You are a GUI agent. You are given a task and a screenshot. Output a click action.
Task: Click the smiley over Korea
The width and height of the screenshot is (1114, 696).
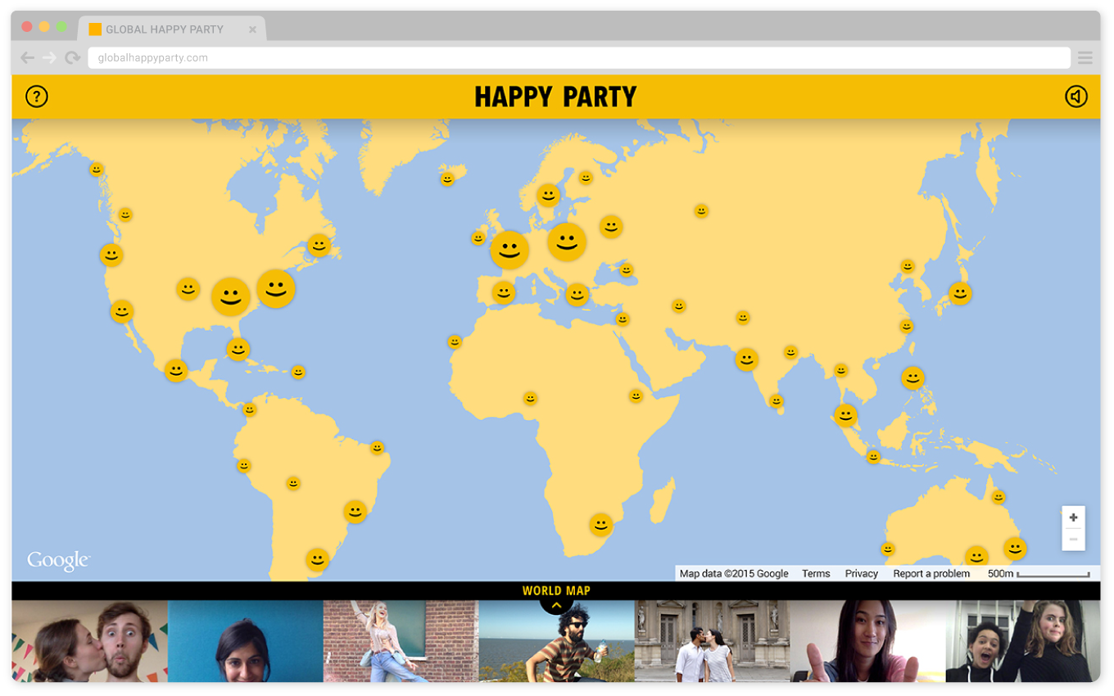[x=908, y=266]
